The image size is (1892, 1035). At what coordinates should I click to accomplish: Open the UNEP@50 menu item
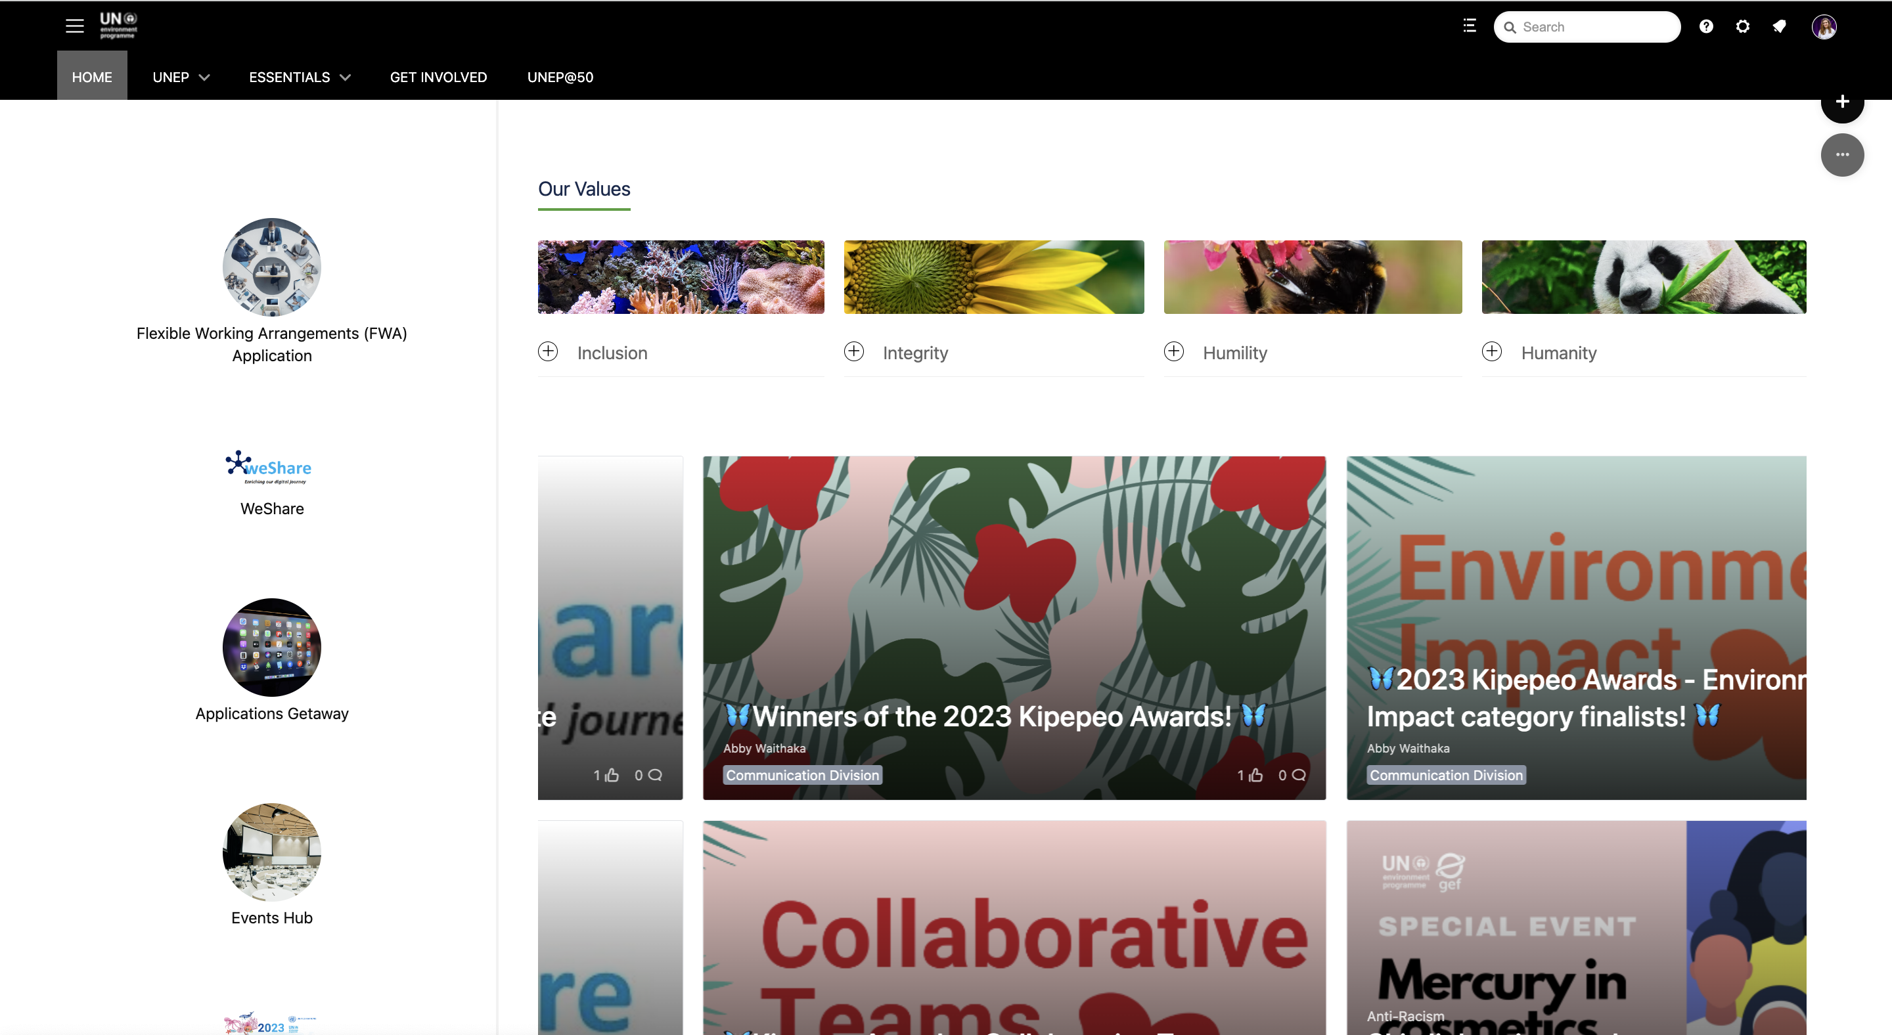tap(560, 77)
